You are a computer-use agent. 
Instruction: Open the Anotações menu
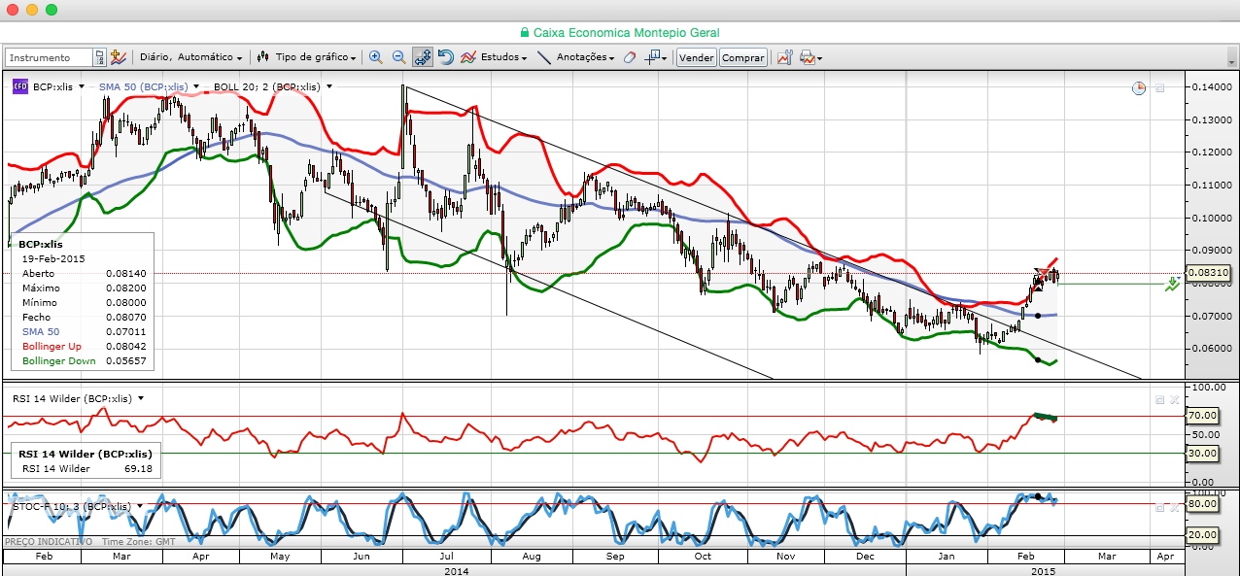pyautogui.click(x=576, y=58)
